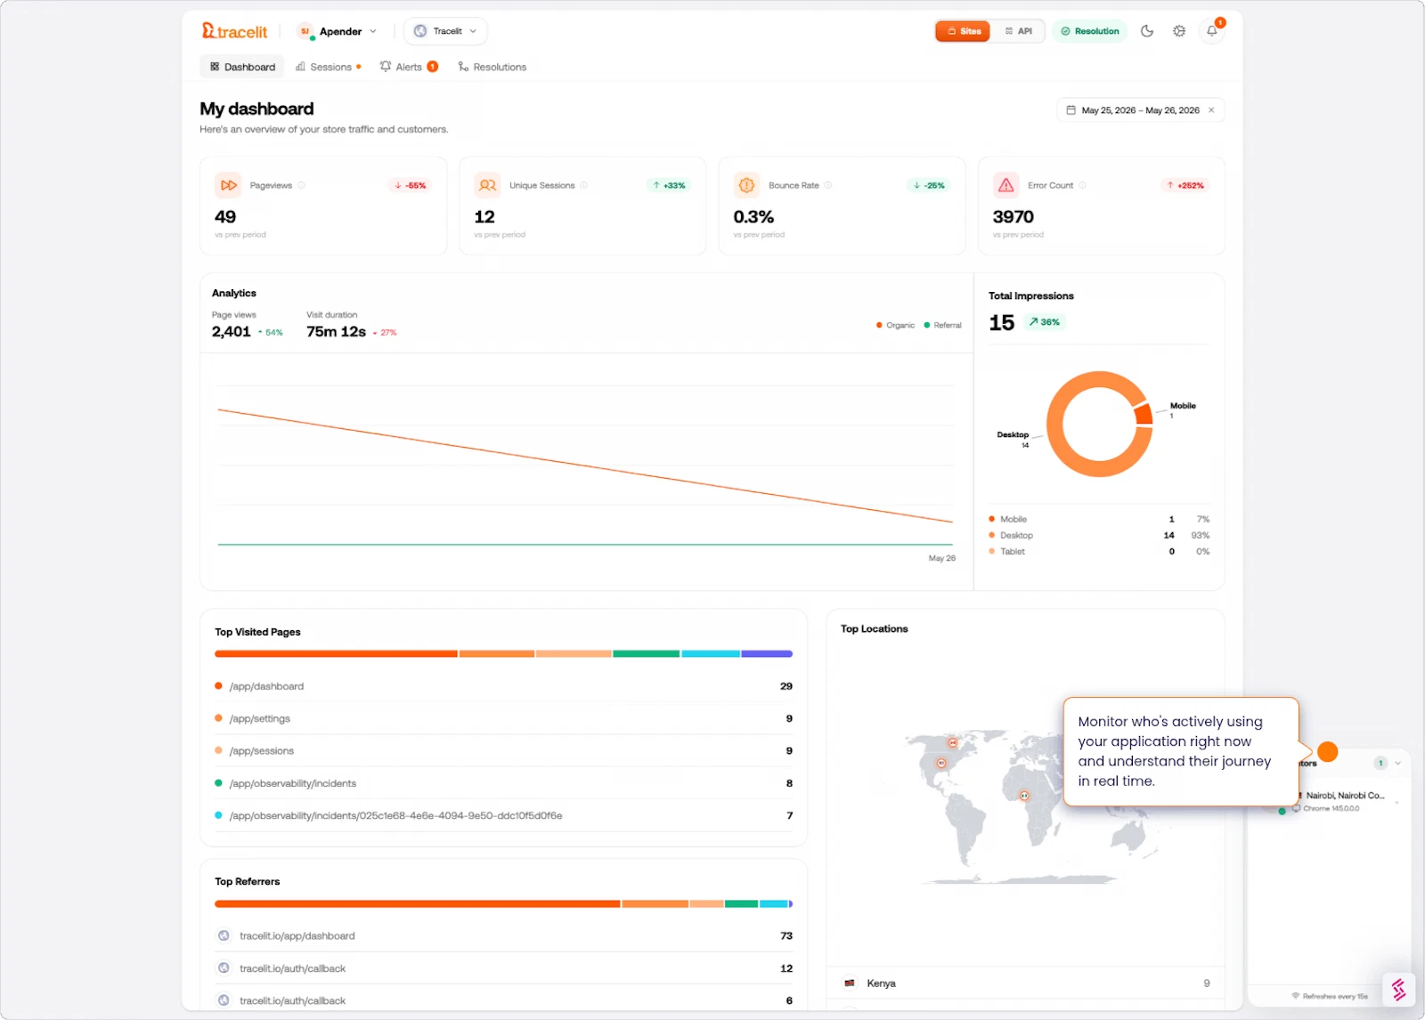Image resolution: width=1425 pixels, height=1020 pixels.
Task: Click the orange tour hotspot dot
Action: pyautogui.click(x=1328, y=752)
